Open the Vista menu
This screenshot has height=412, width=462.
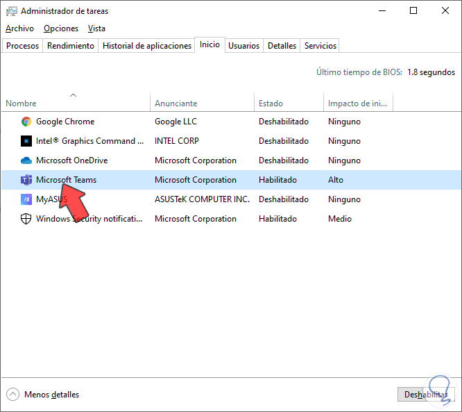96,28
